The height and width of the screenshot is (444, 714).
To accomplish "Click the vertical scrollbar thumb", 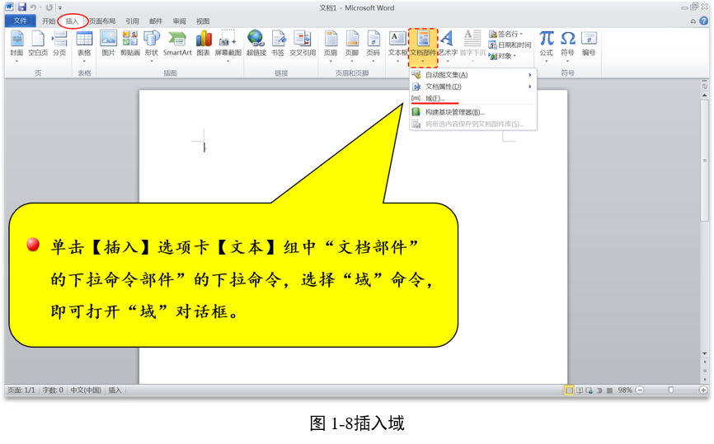I will click(704, 160).
